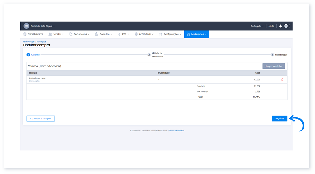This screenshot has height=174, width=315.
Task: Click the user profile avatar icon
Action: point(286,26)
